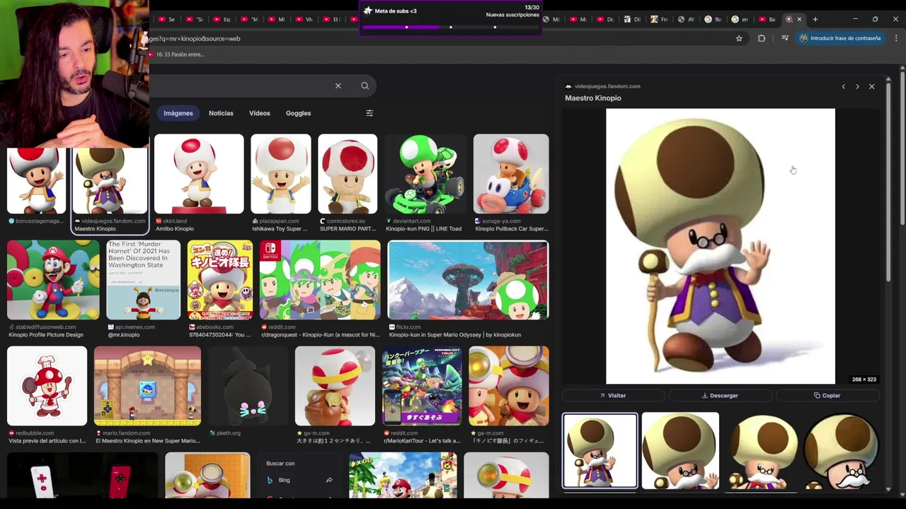Select the second related Toadsworth close-up thumbnail
Image resolution: width=906 pixels, height=509 pixels.
[x=680, y=451]
